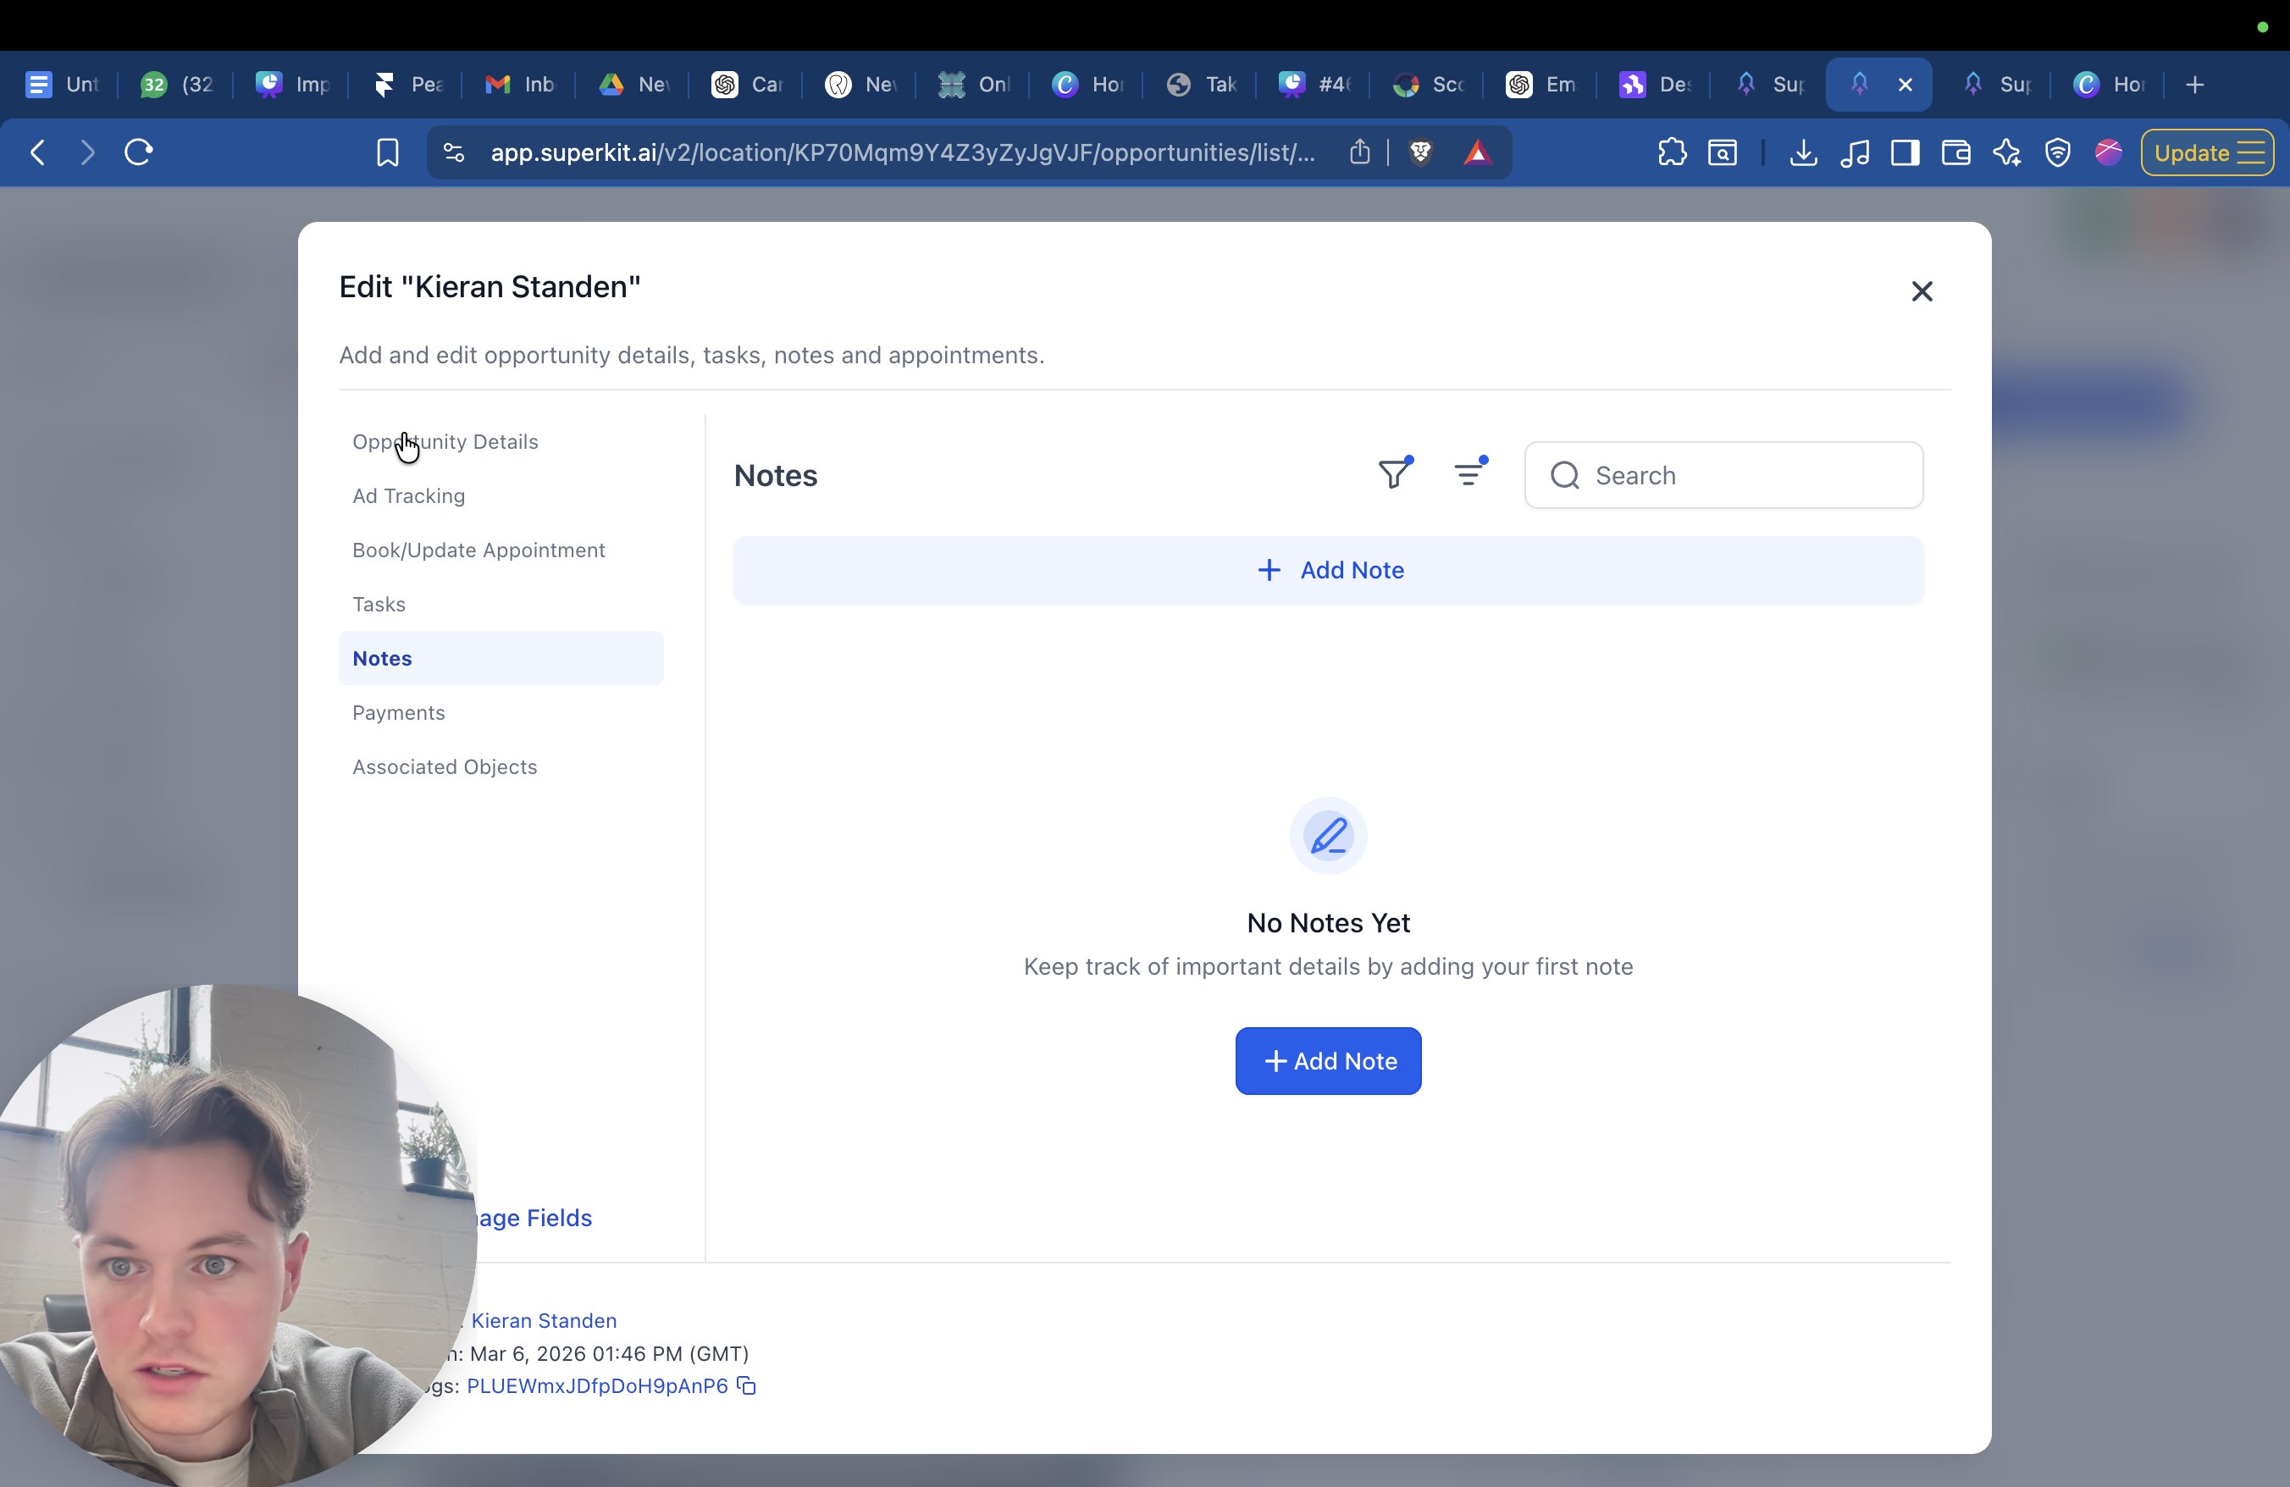
Task: Open the notes filter icon
Action: 1393,474
